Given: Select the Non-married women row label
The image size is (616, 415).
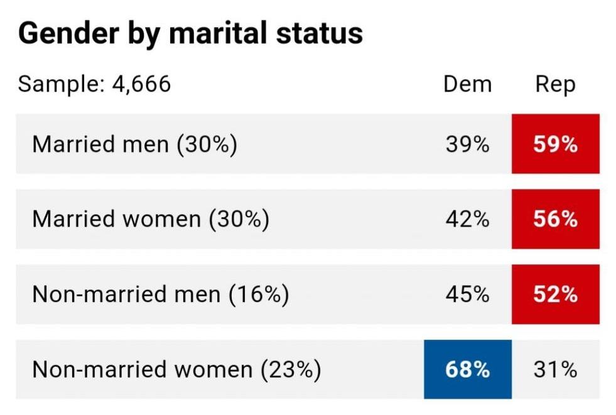Looking at the screenshot, I should [143, 369].
